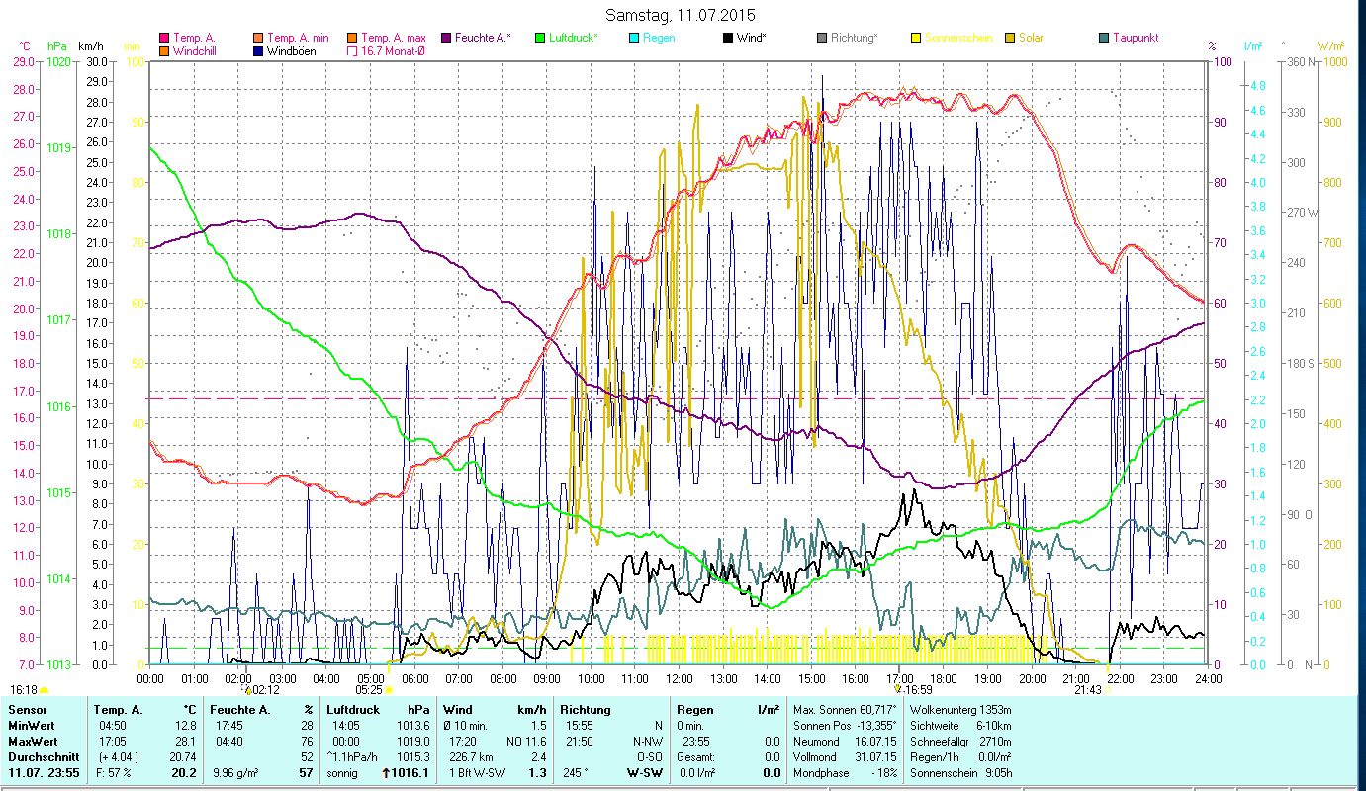Click the Luftdruck table header
This screenshot has width=1366, height=791.
point(354,709)
